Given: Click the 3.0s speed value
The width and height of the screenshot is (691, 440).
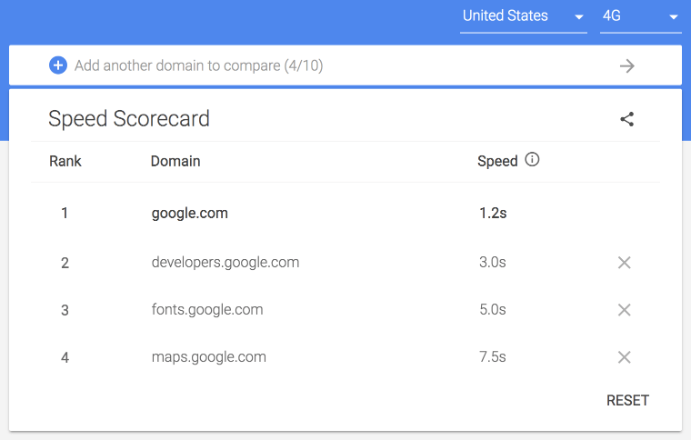Looking at the screenshot, I should 492,263.
